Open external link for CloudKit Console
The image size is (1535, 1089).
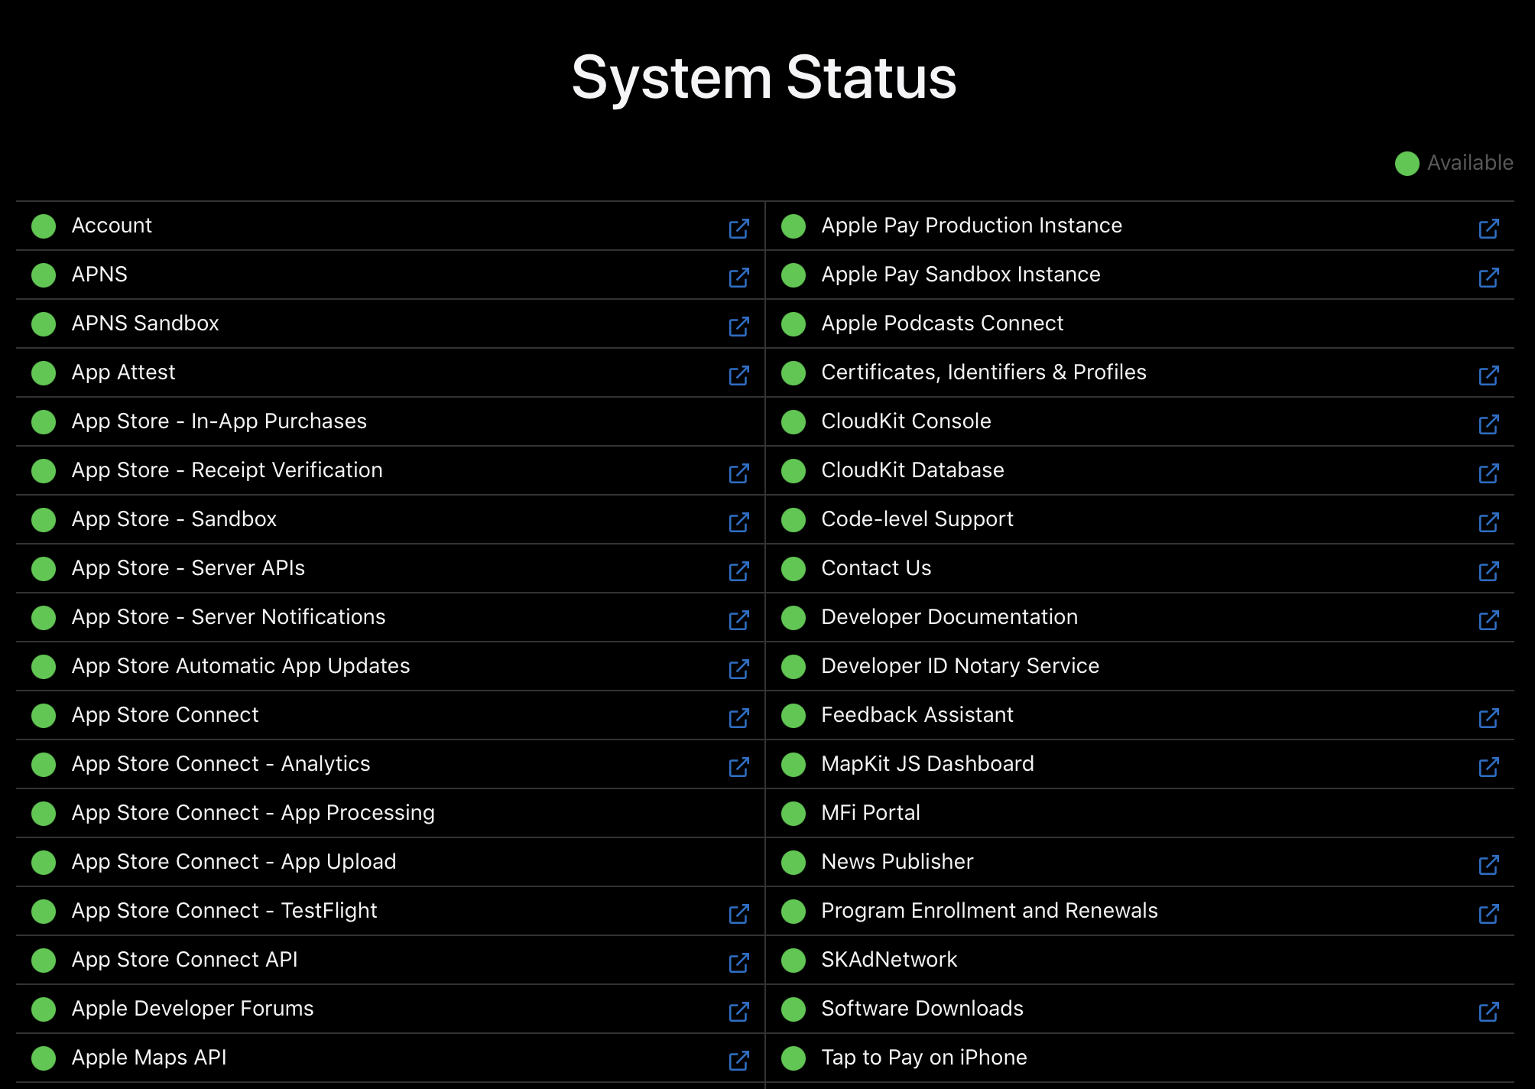tap(1488, 424)
